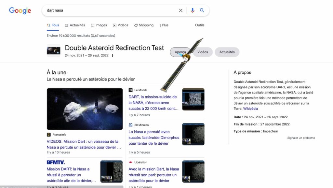Click the 20 Minutes source icon
Image resolution: width=333 pixels, height=188 pixels.
point(130,125)
